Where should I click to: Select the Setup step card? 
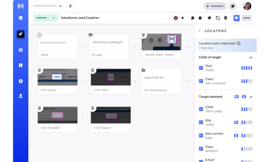pyautogui.click(x=58, y=46)
